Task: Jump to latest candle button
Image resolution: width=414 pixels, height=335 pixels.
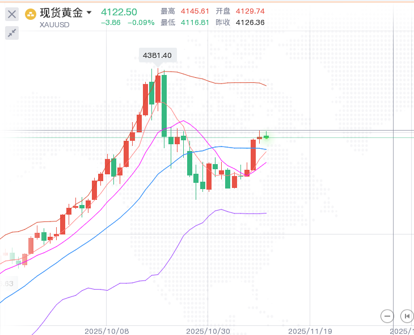Action: coord(407,316)
